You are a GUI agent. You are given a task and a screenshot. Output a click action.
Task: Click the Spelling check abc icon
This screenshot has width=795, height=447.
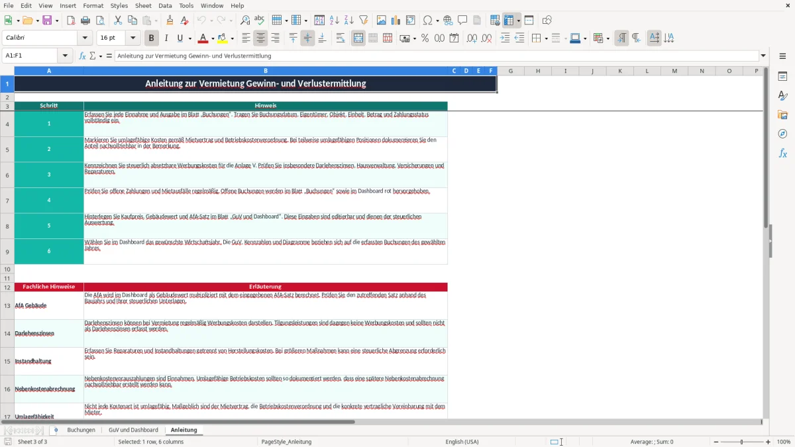259,21
